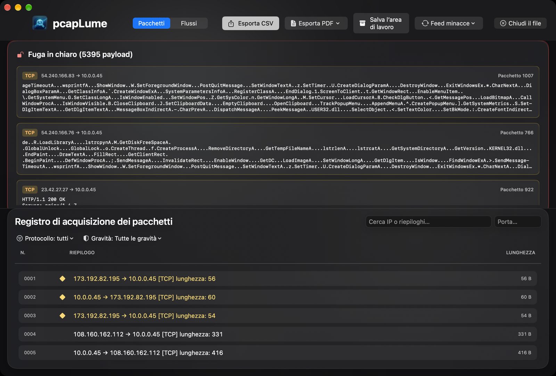Viewport: 556px width, 376px height.
Task: Click the Fuga in chiaro (5395 payload) heading
Action: (x=80, y=55)
